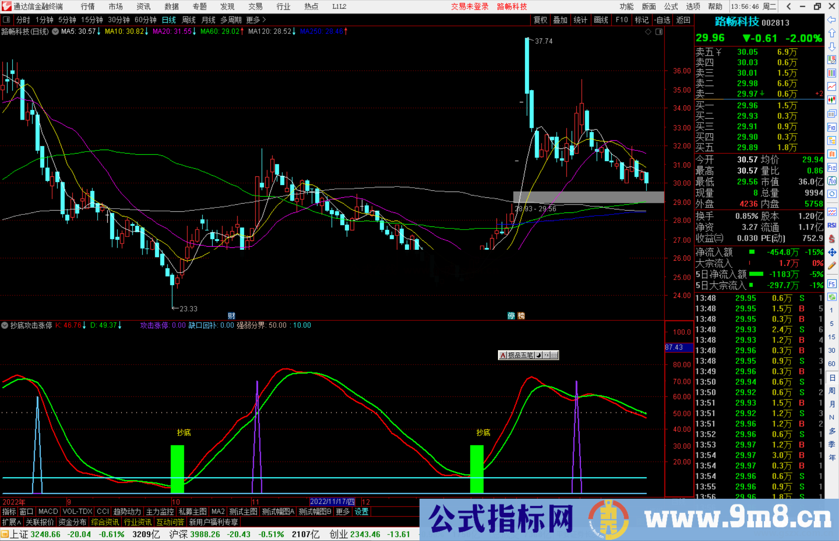Open dropdown beside 路畅科技(日线) label
The height and width of the screenshot is (541, 839).
[x=56, y=31]
